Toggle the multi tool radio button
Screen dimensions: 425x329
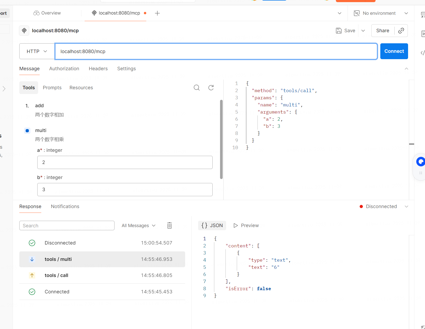click(x=27, y=130)
